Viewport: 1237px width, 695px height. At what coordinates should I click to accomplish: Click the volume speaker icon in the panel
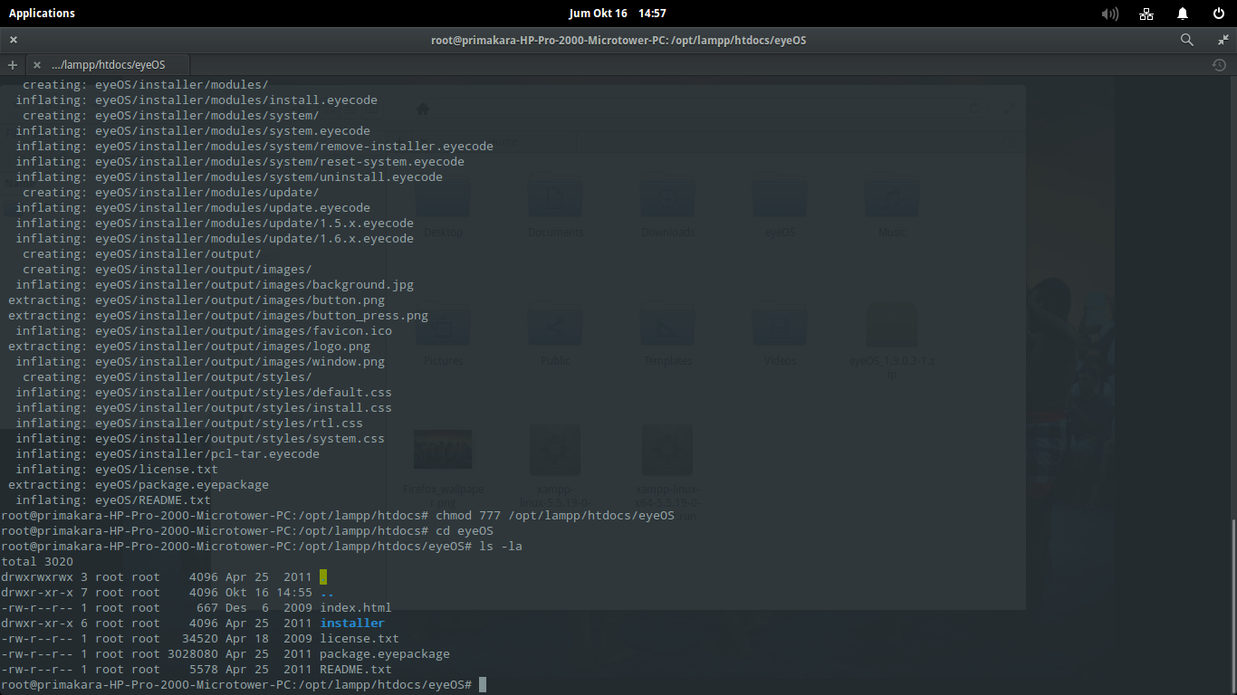(x=1108, y=14)
